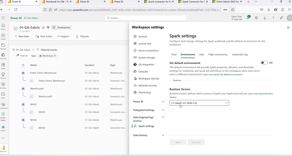
Task: Open OneLake hub in left sidebar
Action: pos(3,56)
